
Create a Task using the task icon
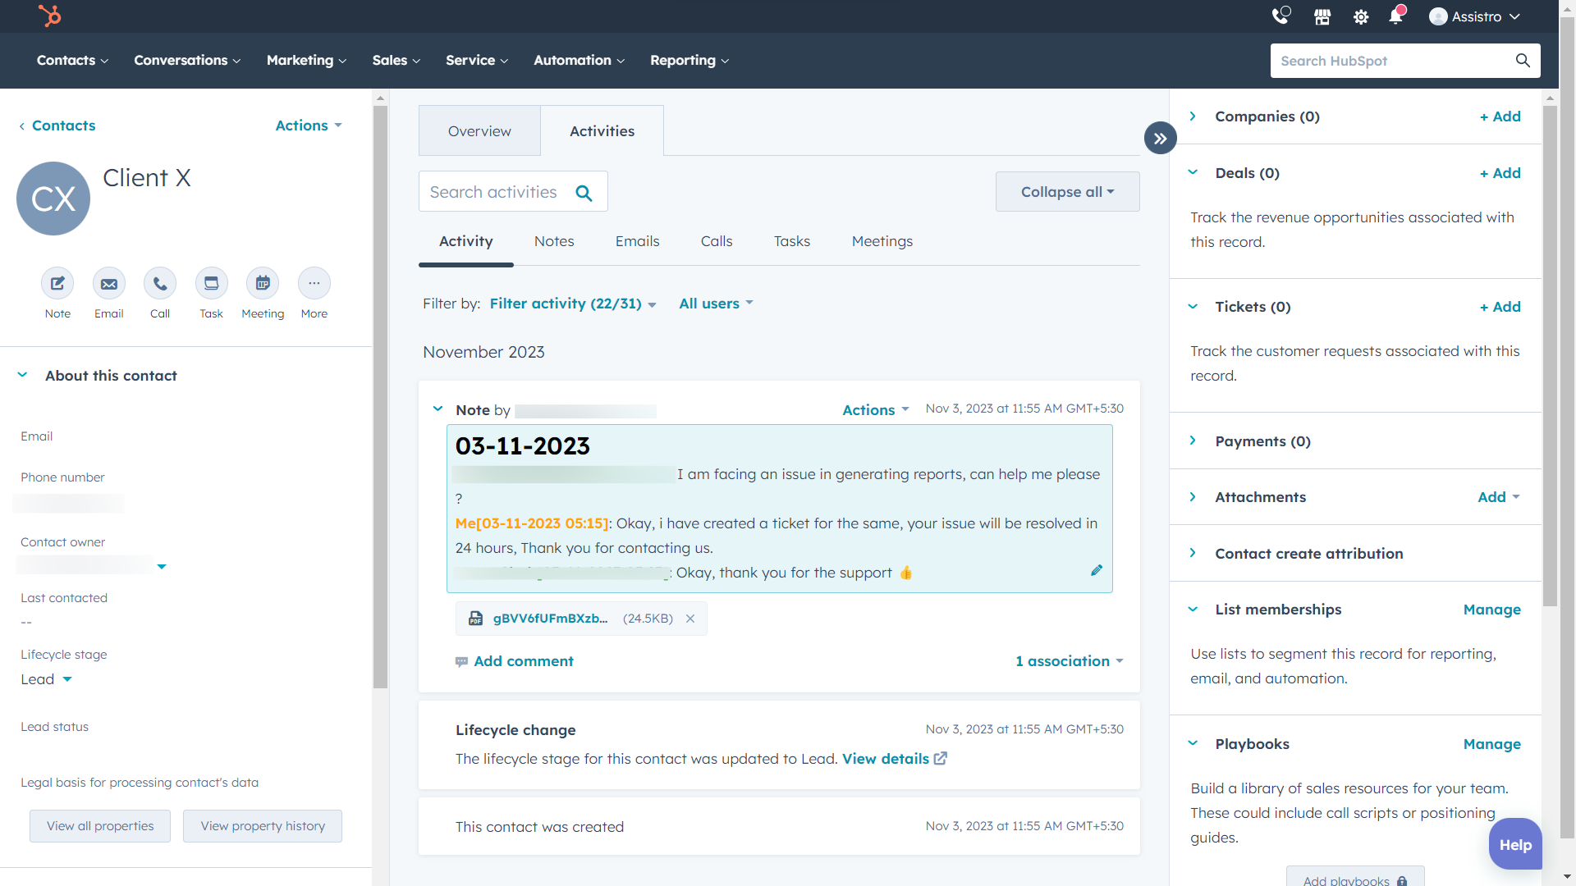(x=211, y=283)
